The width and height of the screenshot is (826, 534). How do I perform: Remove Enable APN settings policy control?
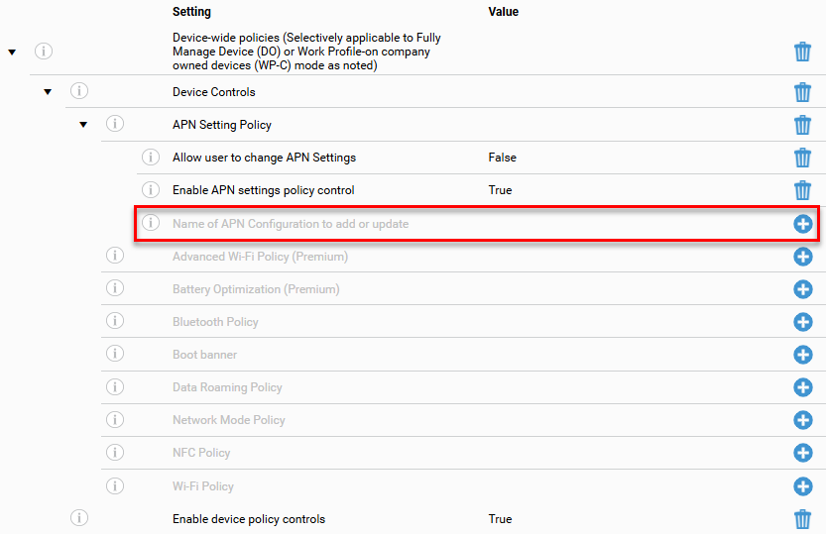point(802,190)
